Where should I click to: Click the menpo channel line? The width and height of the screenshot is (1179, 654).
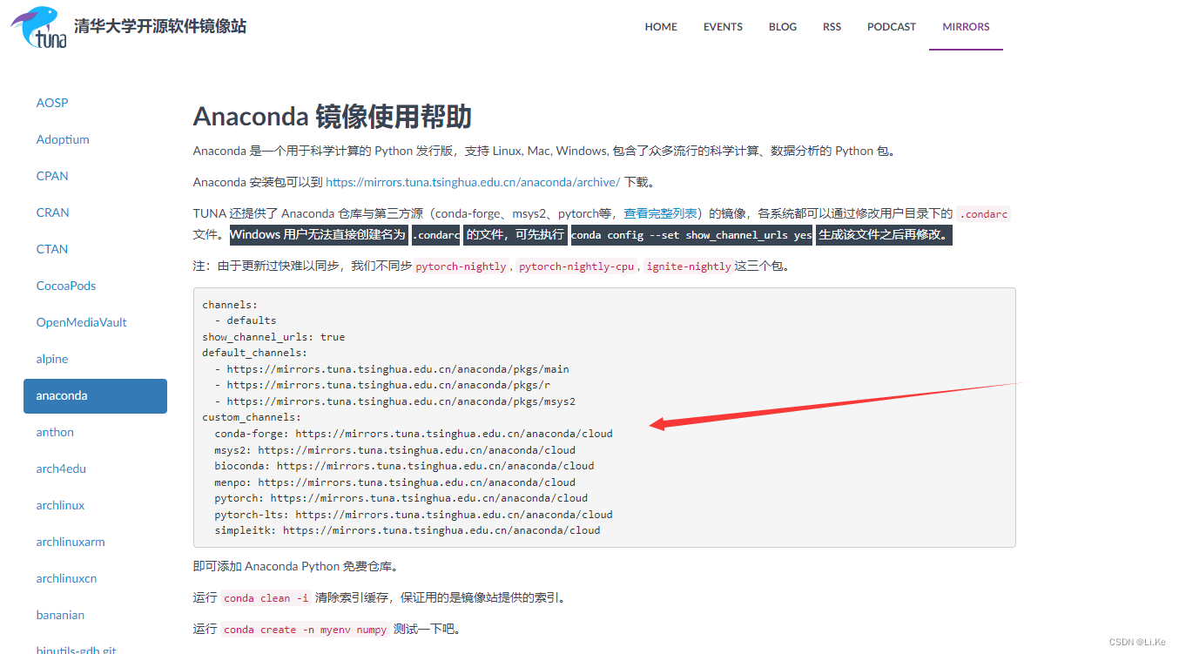394,482
